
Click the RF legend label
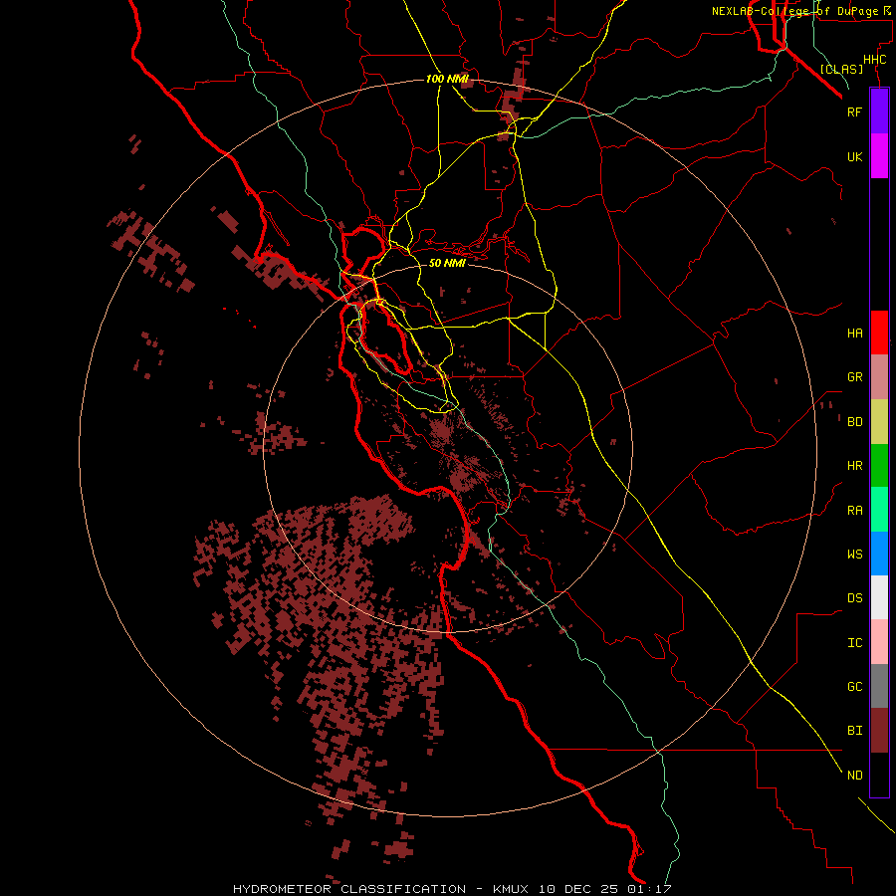[x=854, y=112]
